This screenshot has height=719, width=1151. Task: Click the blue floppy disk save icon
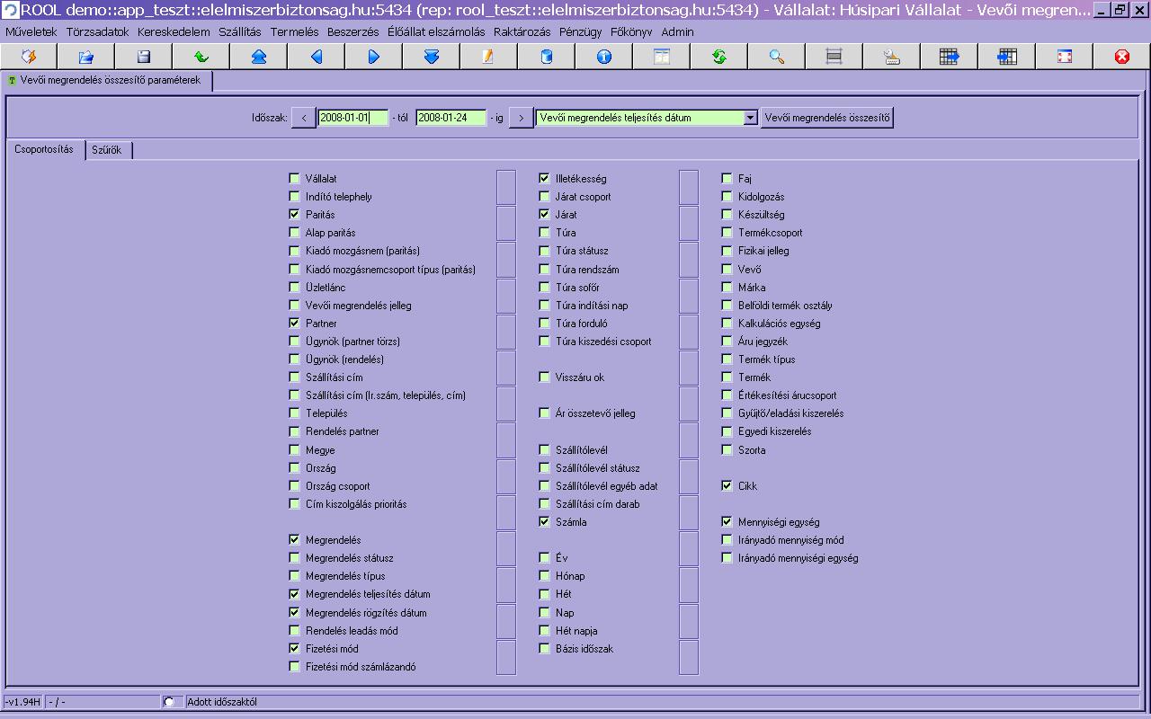point(143,57)
